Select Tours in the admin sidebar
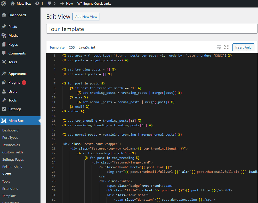The height and width of the screenshot is (203, 258). pyautogui.click(x=12, y=62)
